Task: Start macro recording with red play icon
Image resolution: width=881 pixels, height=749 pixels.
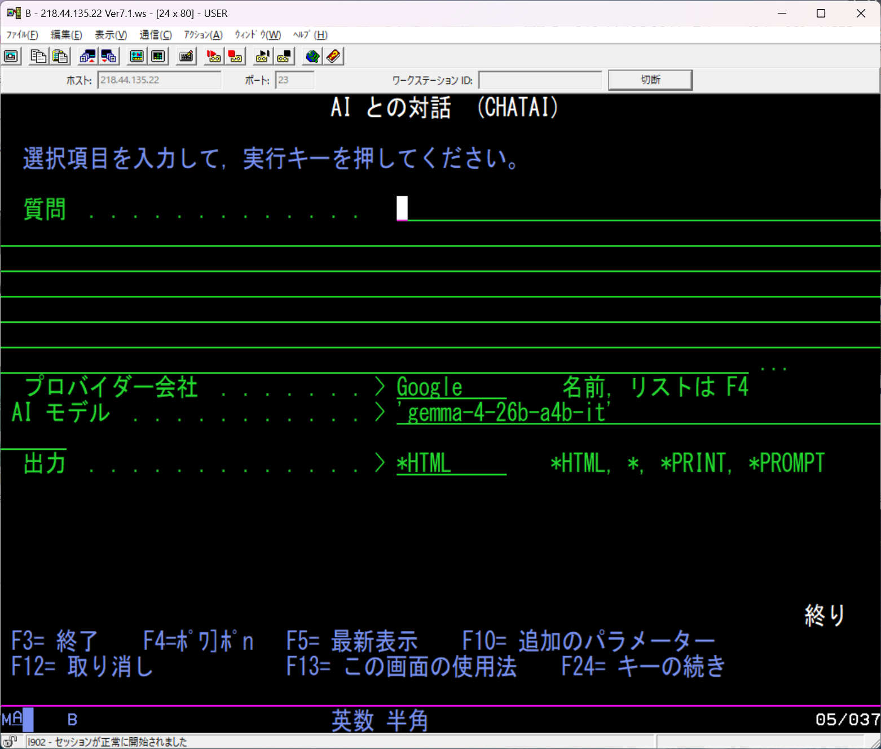Action: [214, 56]
